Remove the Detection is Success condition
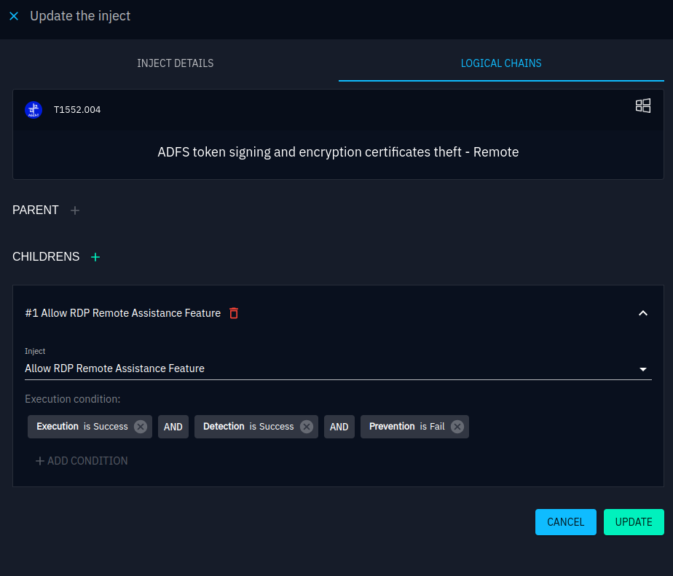This screenshot has width=673, height=576. coord(307,427)
